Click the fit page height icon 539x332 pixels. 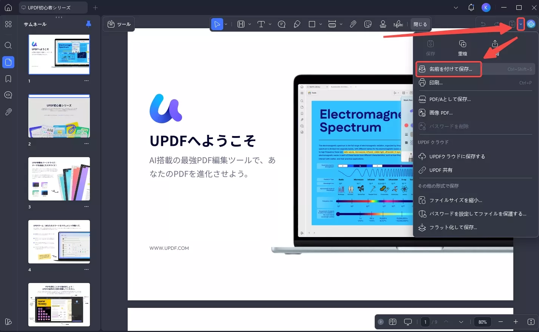(x=531, y=322)
